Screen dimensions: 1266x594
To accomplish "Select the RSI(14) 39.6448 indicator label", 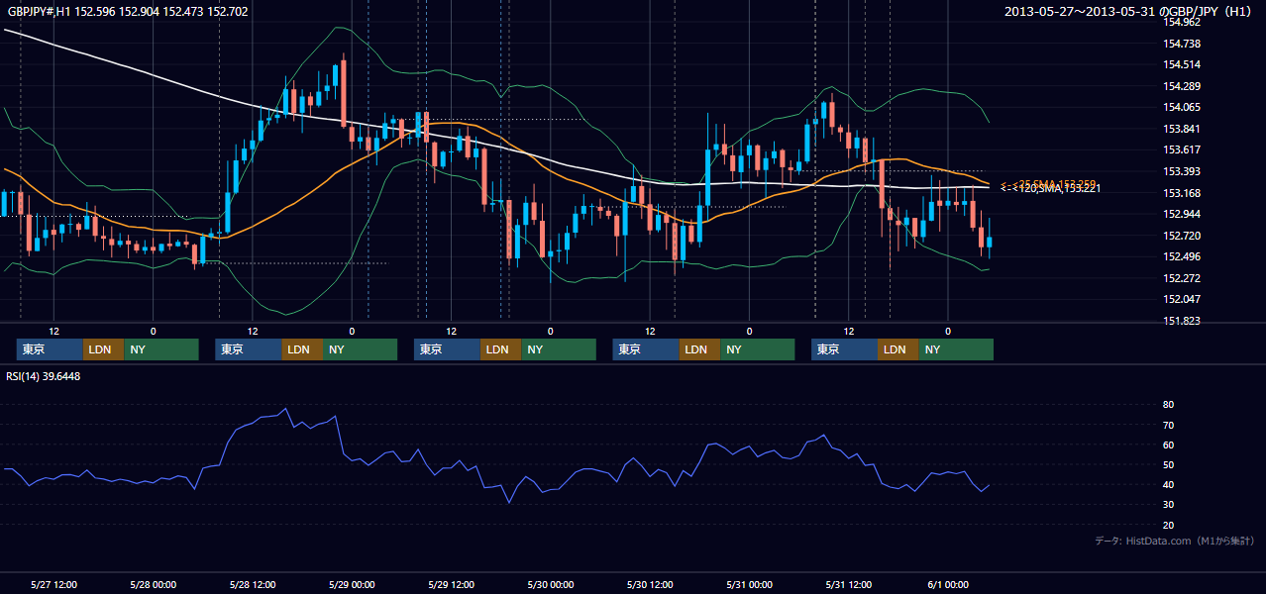I will pyautogui.click(x=44, y=376).
